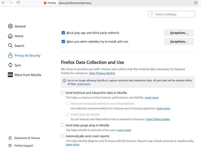Click the Extensions & Themes puzzle icon
This screenshot has width=201, height=151.
point(10,138)
